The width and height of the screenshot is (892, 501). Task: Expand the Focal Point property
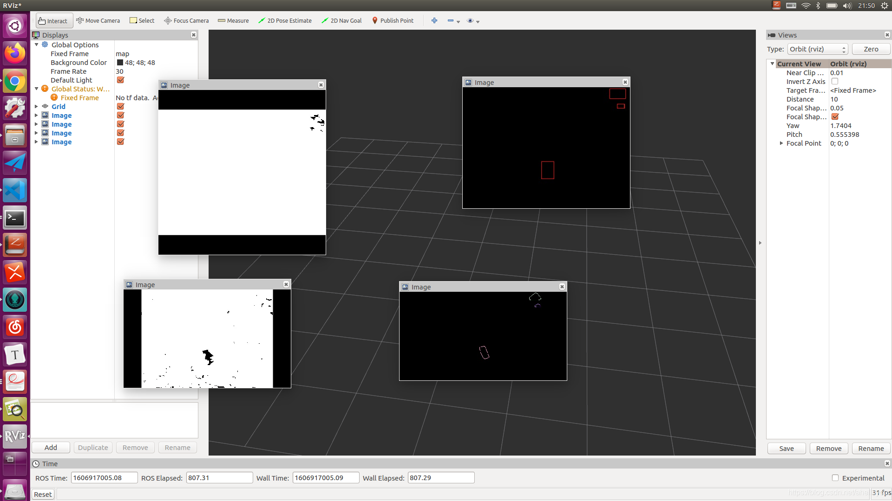click(x=781, y=143)
